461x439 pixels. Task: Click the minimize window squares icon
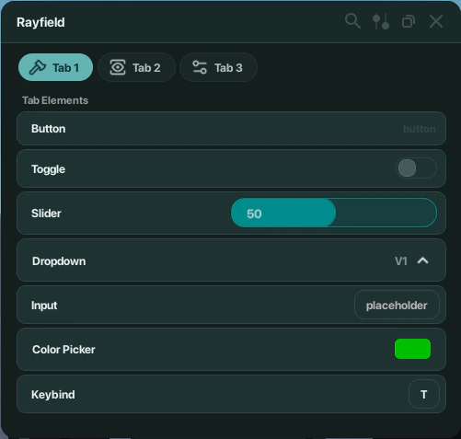(409, 21)
